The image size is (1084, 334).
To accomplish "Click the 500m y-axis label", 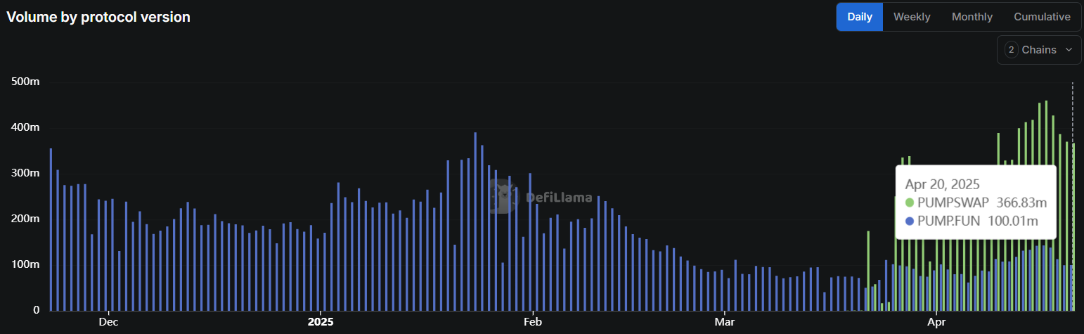I will pos(25,82).
